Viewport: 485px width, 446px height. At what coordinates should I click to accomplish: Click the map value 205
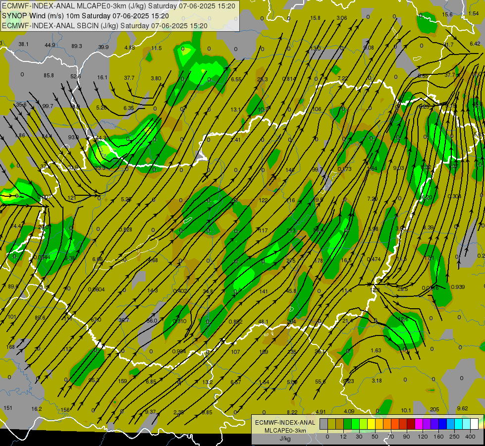tap(434, 409)
